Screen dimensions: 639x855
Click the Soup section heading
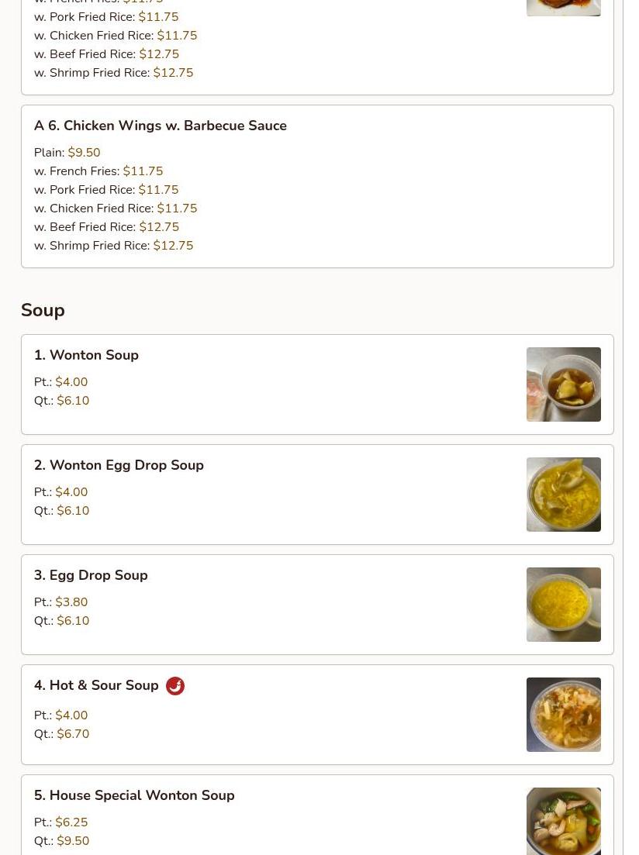click(x=43, y=310)
